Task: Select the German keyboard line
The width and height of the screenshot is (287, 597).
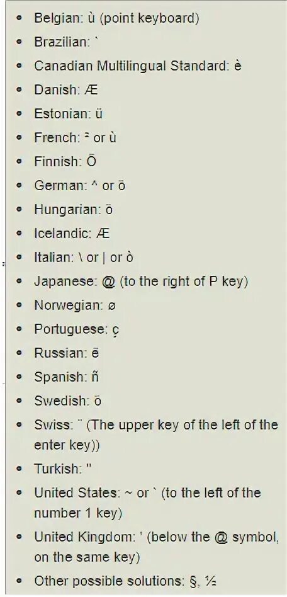Action: tap(79, 185)
